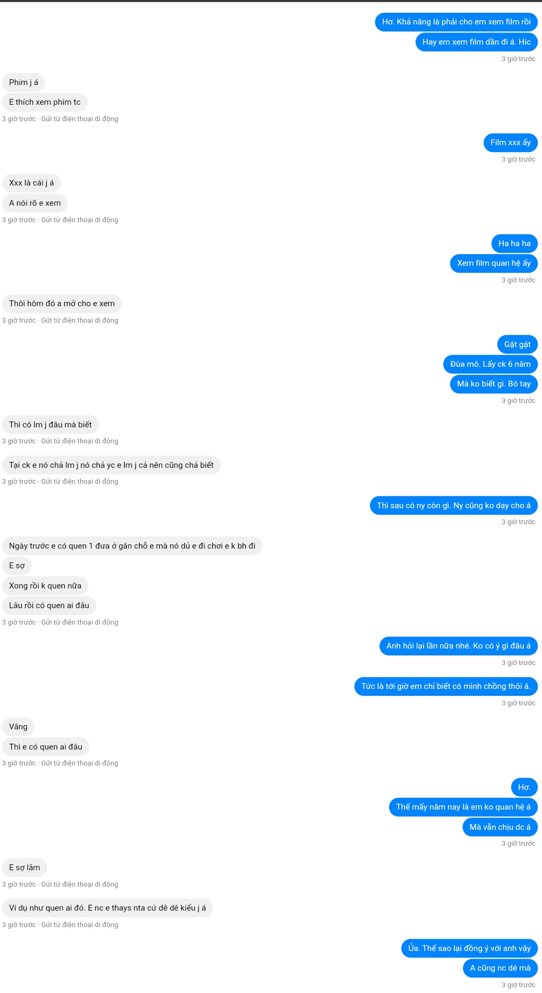The image size is (542, 993).
Task: Select the 'E sợ lắm' message
Action: coord(24,868)
